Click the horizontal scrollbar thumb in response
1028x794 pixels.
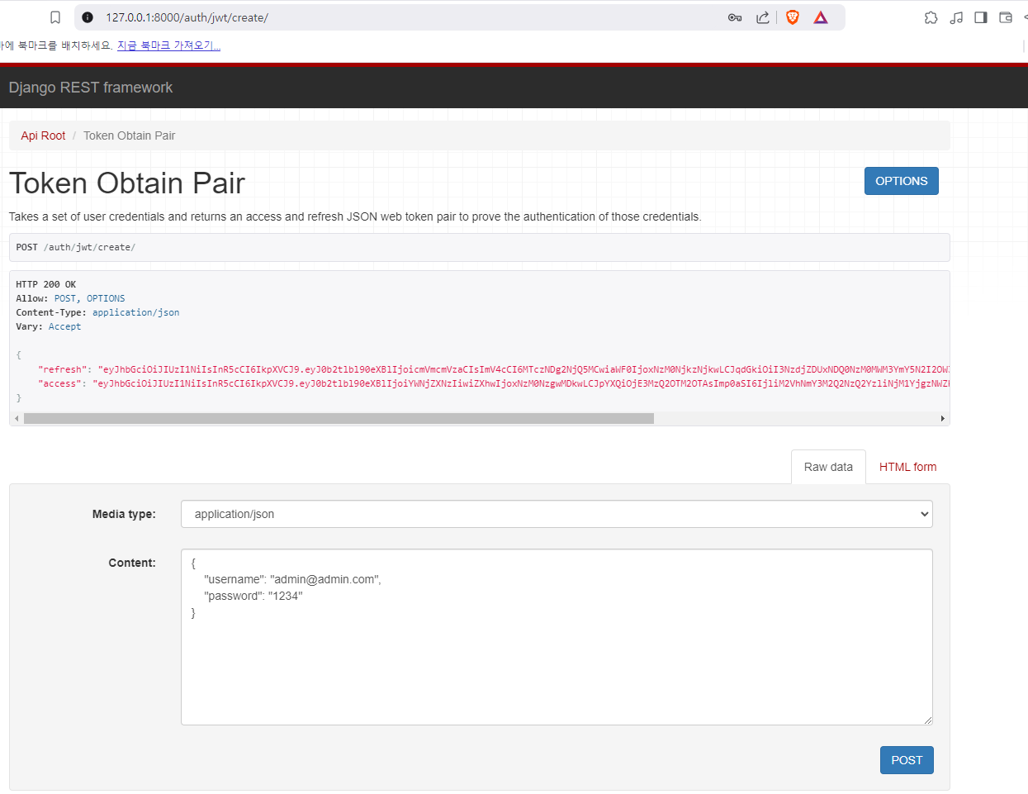coord(339,419)
